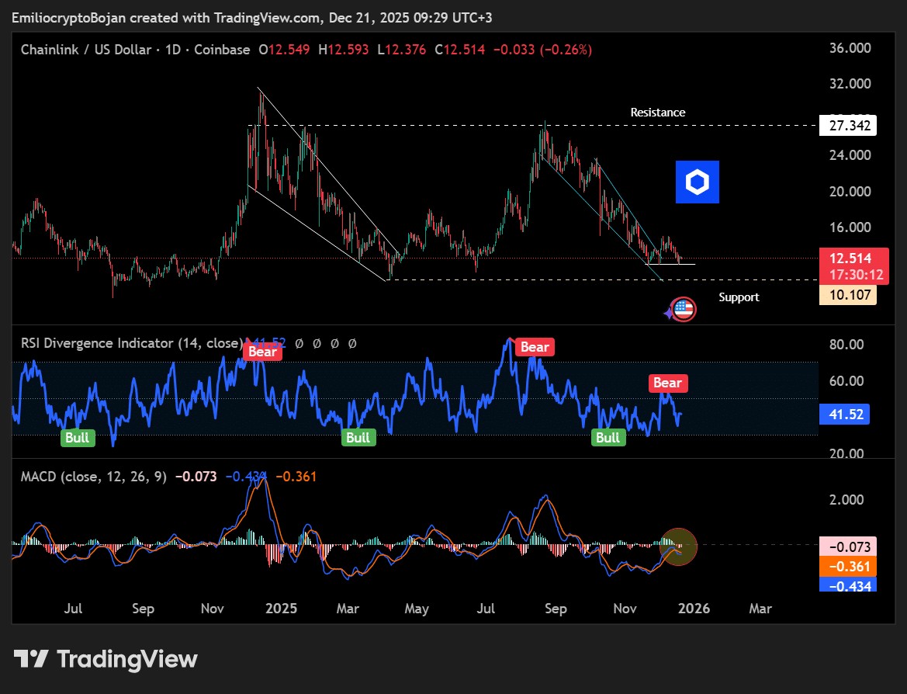This screenshot has width=907, height=694.
Task: Click the MACD (close, 12, 26, 9) legend
Action: pos(93,477)
